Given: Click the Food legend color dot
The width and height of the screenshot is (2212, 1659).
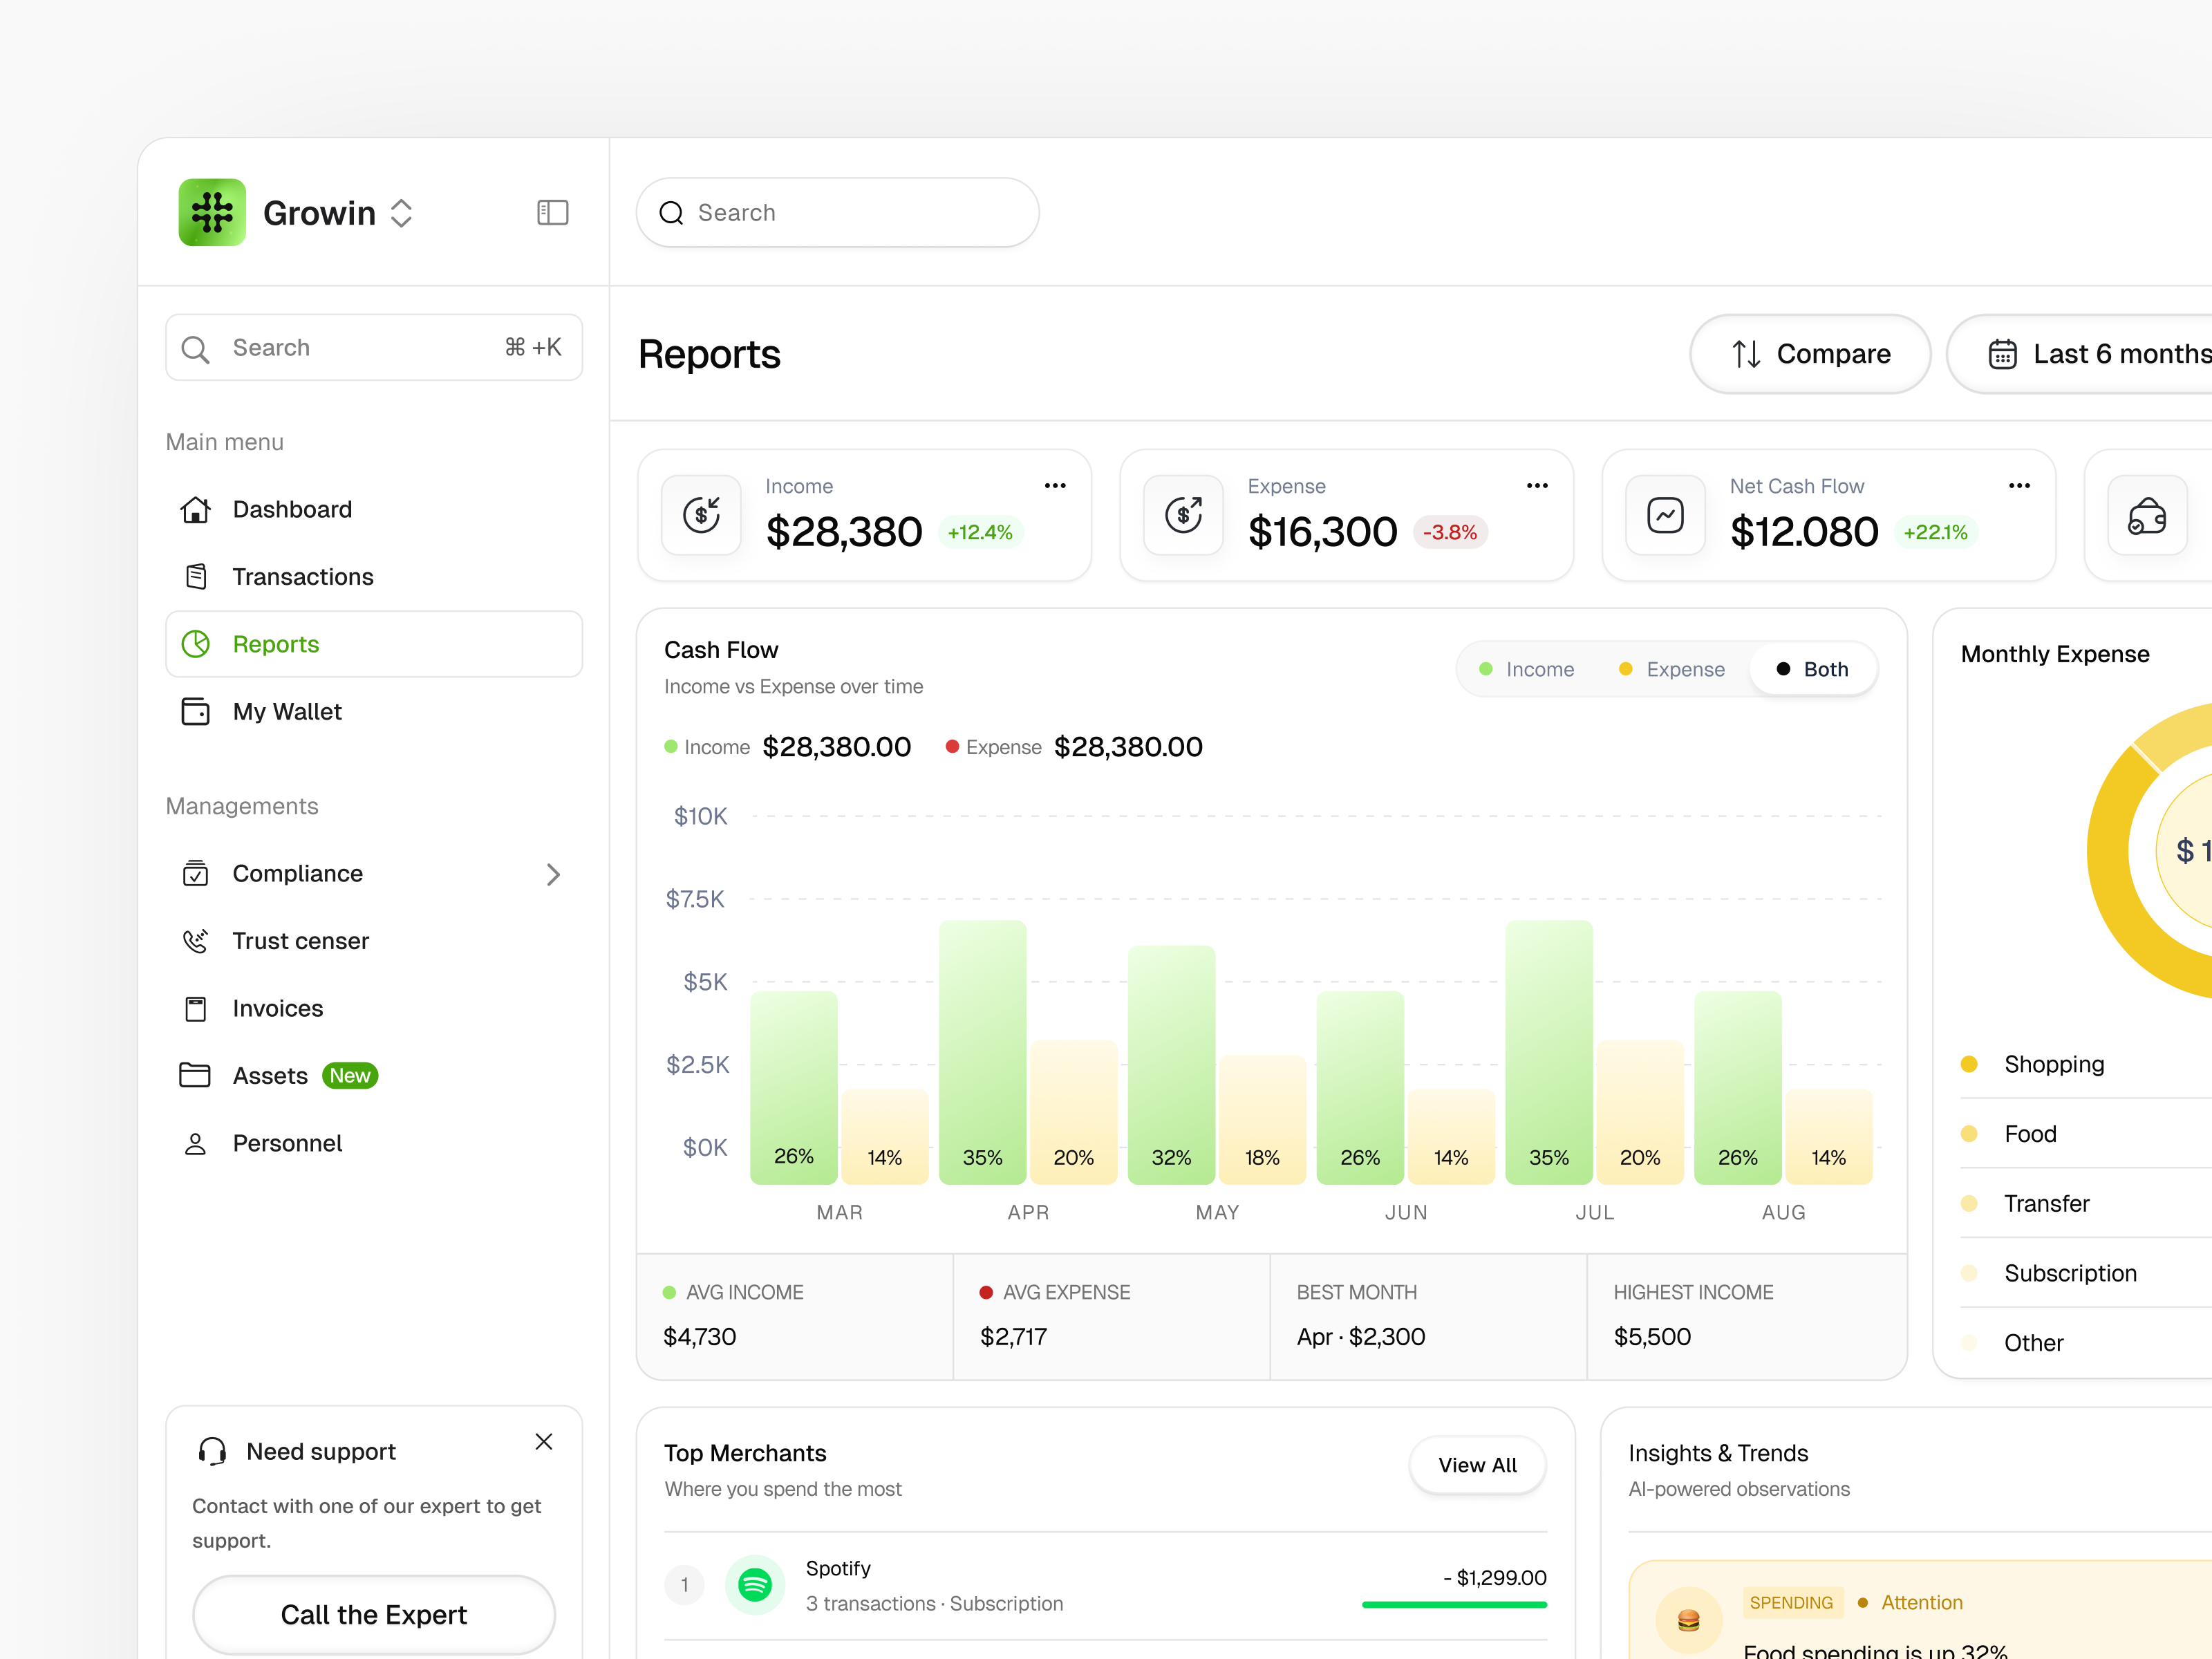Looking at the screenshot, I should pyautogui.click(x=1969, y=1134).
